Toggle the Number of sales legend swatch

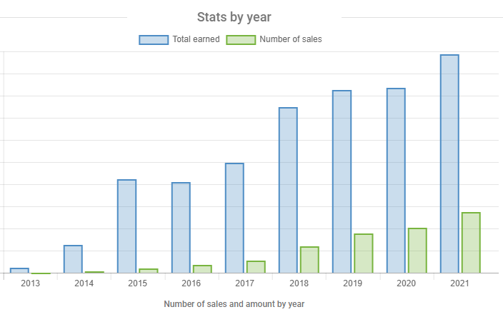tap(241, 40)
